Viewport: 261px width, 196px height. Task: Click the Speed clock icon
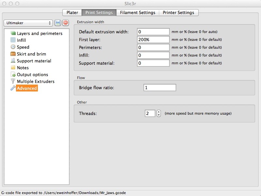point(13,47)
